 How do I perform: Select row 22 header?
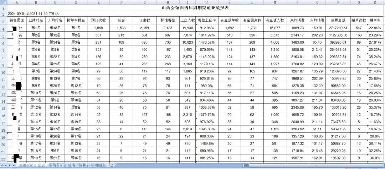tap(3, 158)
